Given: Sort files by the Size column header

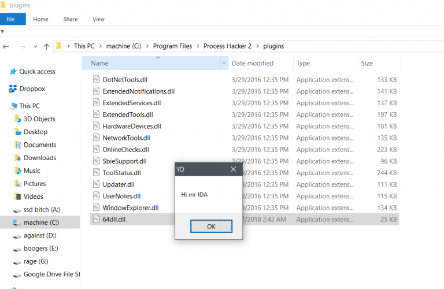Looking at the screenshot, I should (367, 64).
